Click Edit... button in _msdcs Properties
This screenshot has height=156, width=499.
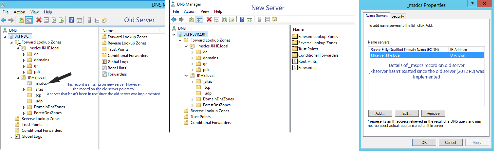407,113
